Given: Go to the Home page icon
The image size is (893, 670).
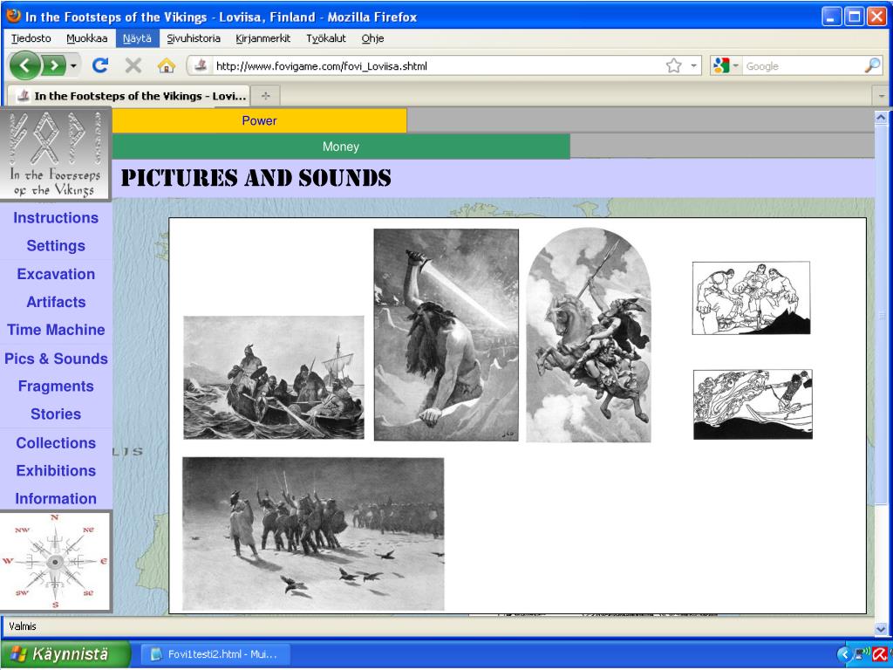Looking at the screenshot, I should pos(167,65).
